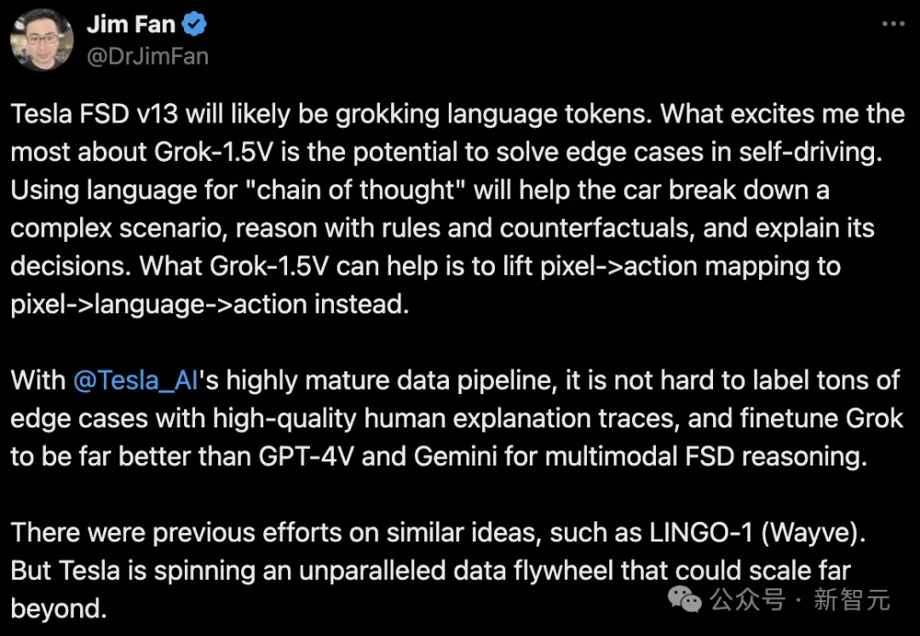Click the blue verified checkmark badge
The width and height of the screenshot is (920, 636).
(195, 25)
